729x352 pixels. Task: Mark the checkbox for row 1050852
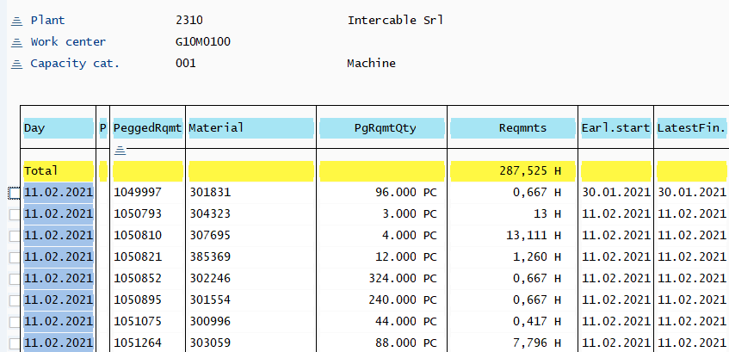click(14, 279)
